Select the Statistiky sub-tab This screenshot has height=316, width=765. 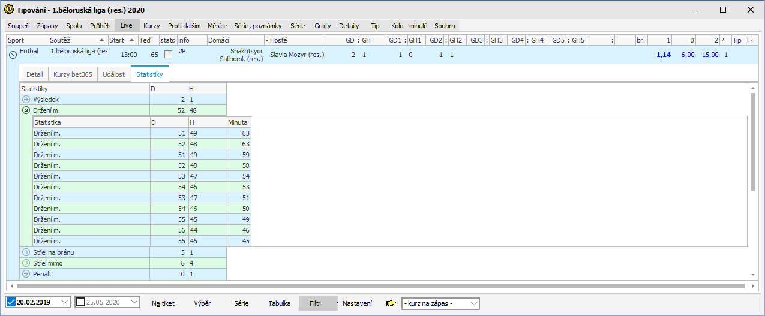(149, 74)
